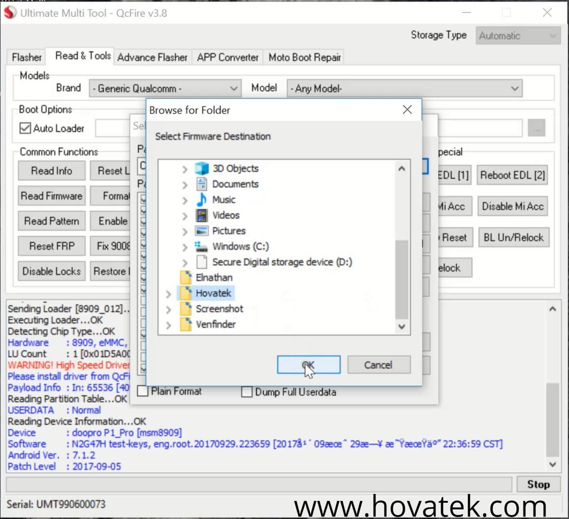Click the Music note icon
Screen dimensions: 569x519
(x=202, y=199)
